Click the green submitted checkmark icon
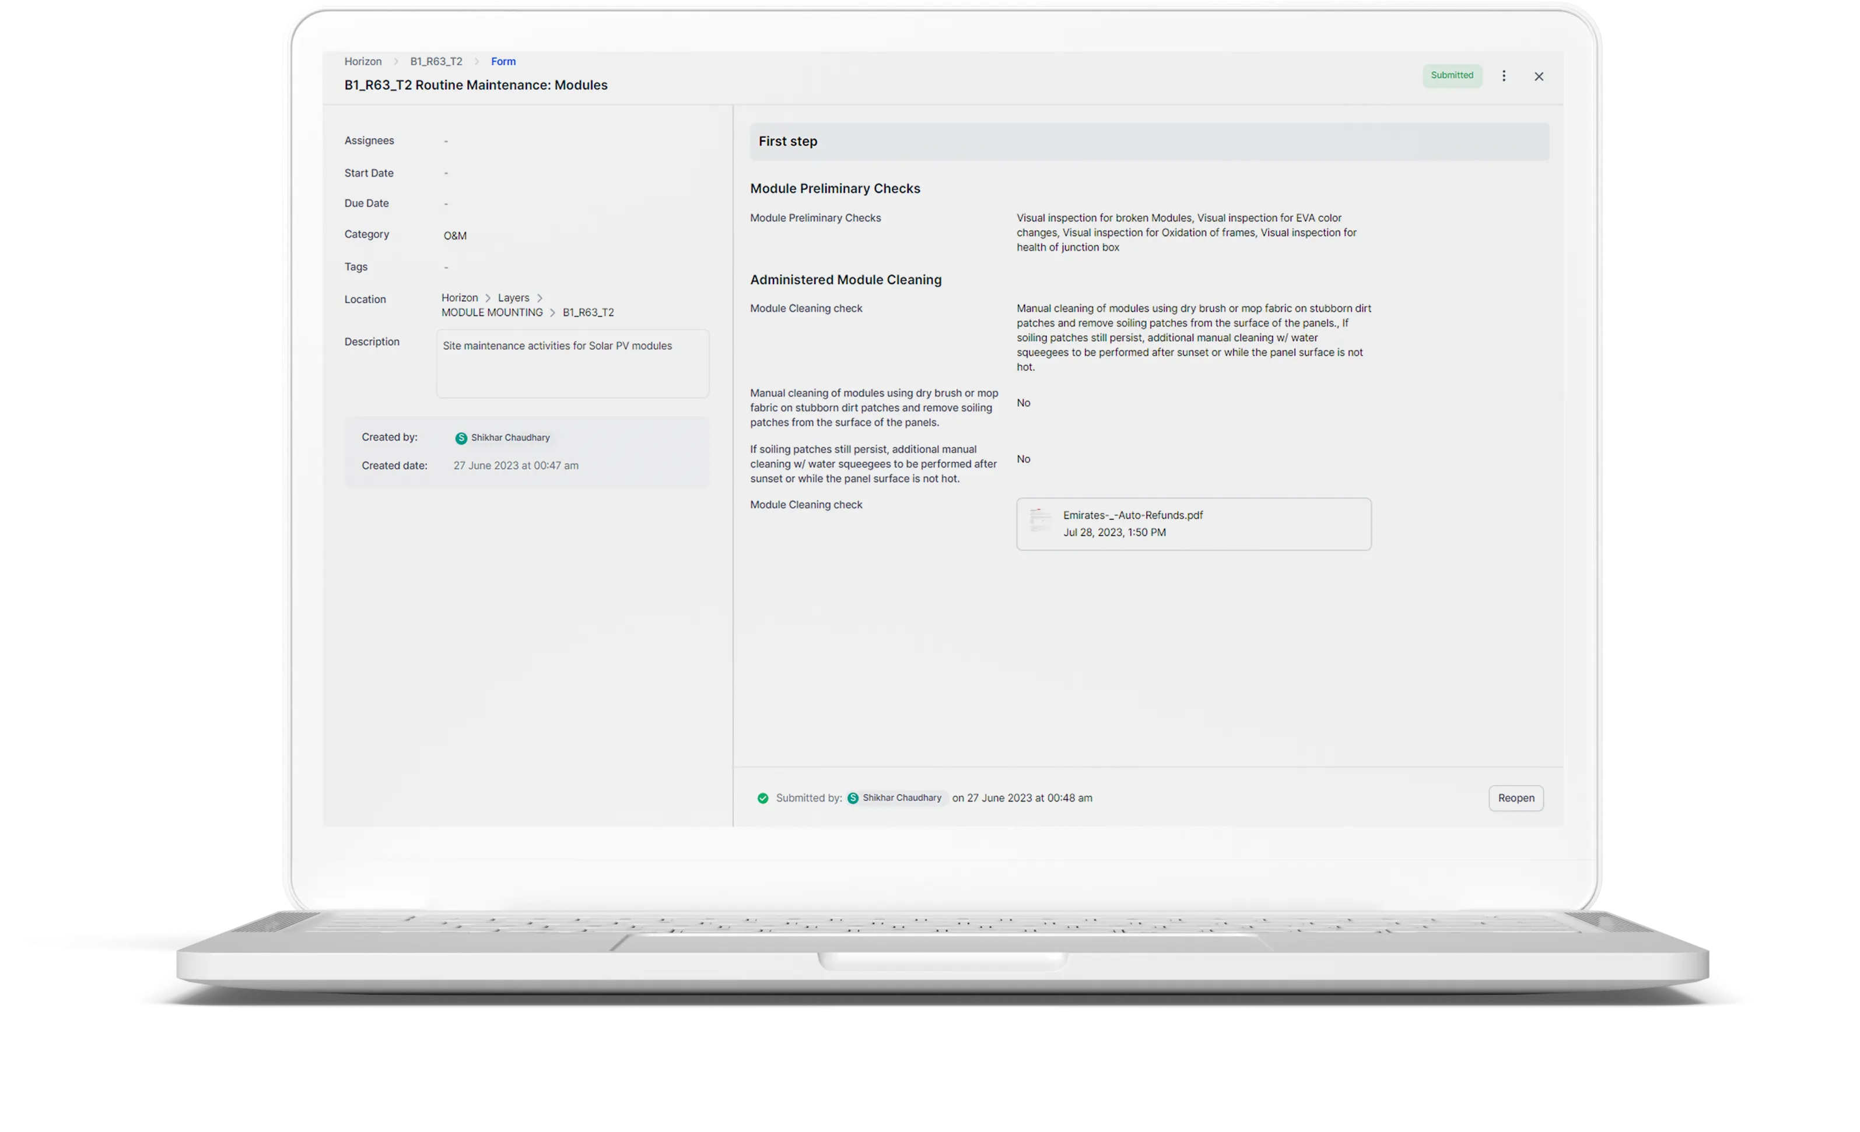Viewport: 1860px width, 1132px height. 762,799
